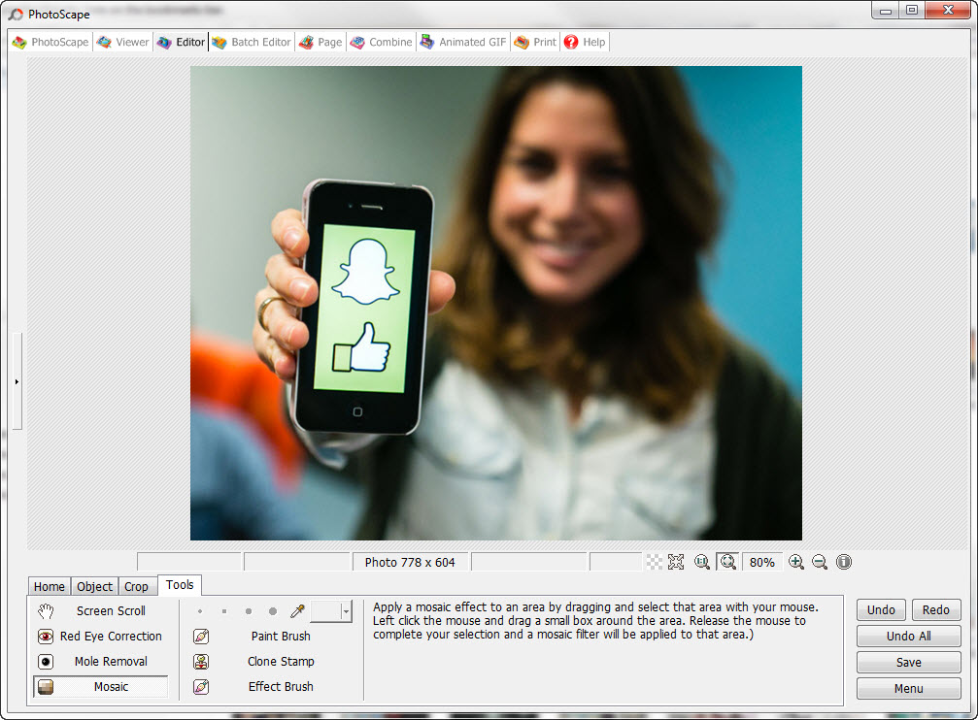Open the Batch Editor tab

[251, 43]
